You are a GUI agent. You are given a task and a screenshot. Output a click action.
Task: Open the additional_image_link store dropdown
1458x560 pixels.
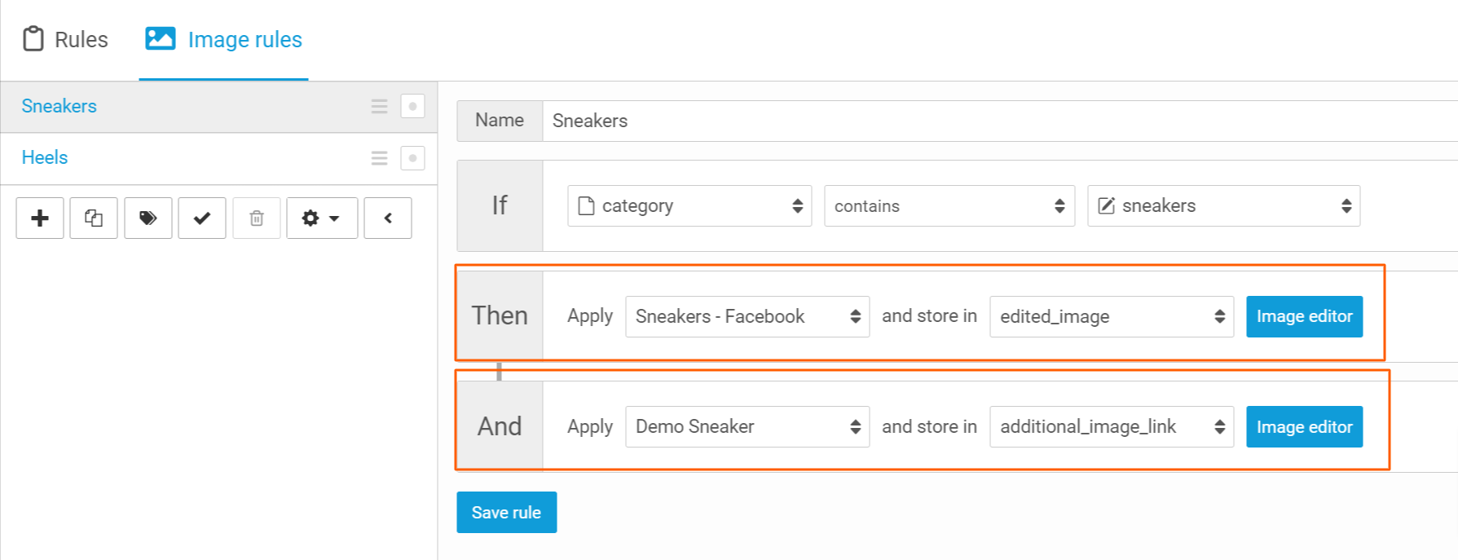pos(1112,427)
